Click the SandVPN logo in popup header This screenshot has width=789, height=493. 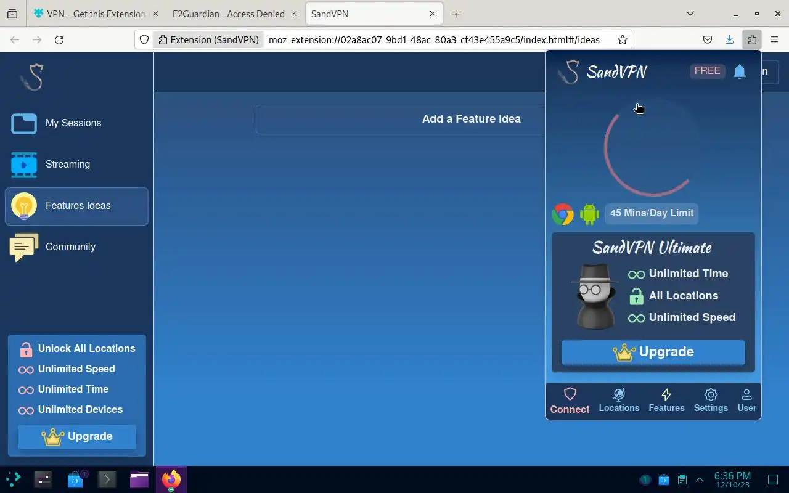pos(602,71)
